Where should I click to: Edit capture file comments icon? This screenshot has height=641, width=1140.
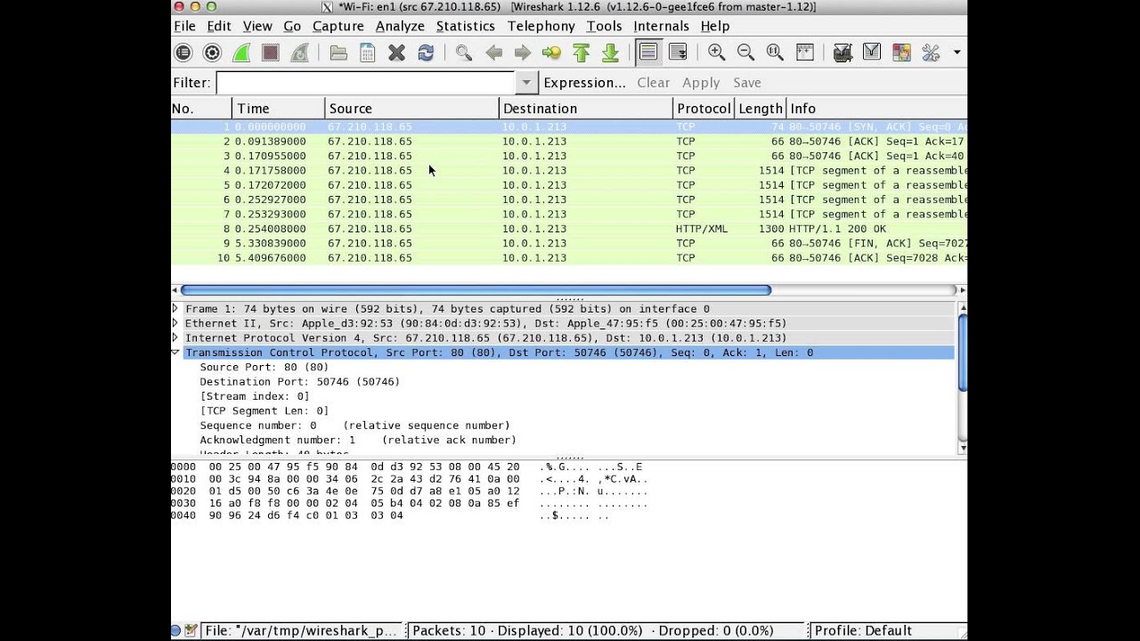point(191,630)
